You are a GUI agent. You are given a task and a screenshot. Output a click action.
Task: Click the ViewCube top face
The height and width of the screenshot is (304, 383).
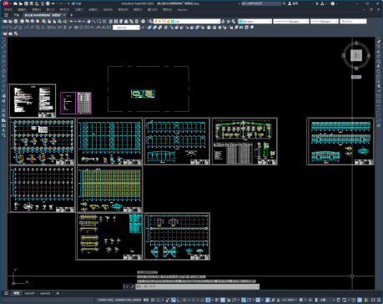[x=356, y=55]
